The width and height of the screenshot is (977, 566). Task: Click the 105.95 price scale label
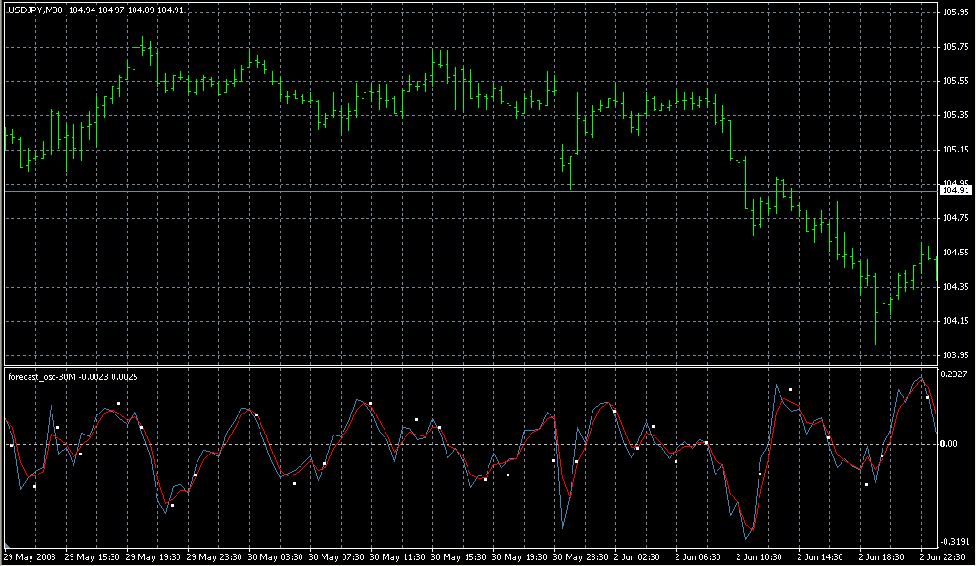[954, 12]
